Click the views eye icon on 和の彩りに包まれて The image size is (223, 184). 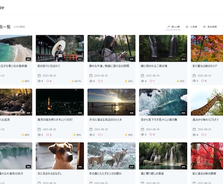click(x=39, y=81)
